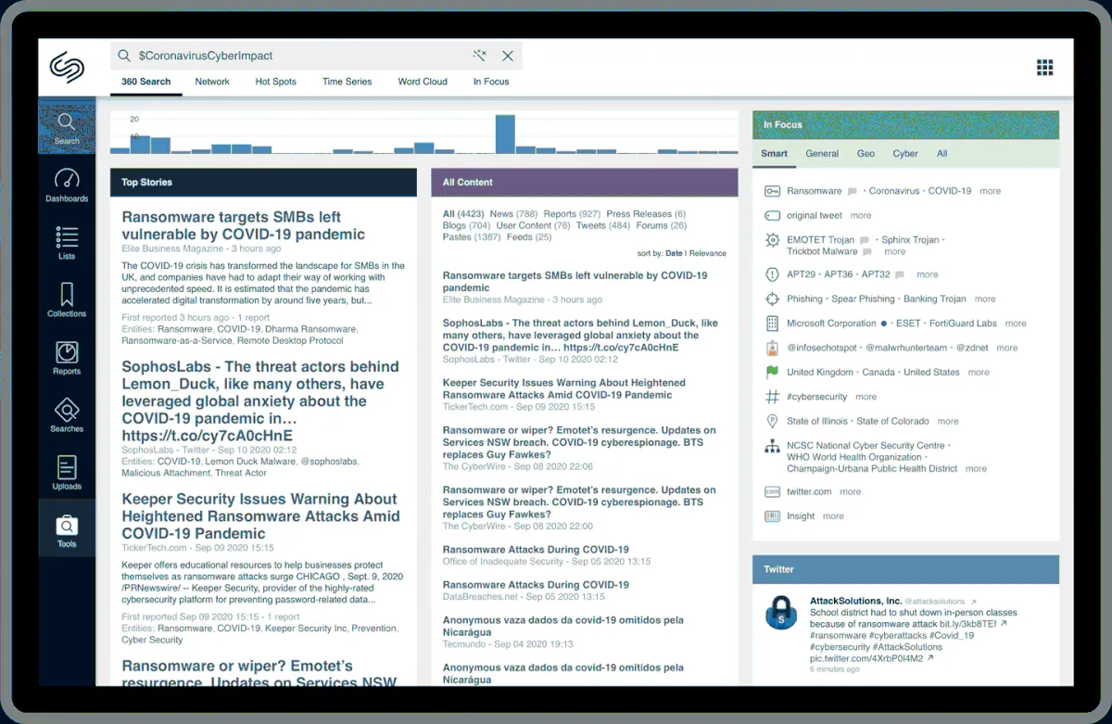Select the Cyber tab in In Focus

(x=905, y=154)
